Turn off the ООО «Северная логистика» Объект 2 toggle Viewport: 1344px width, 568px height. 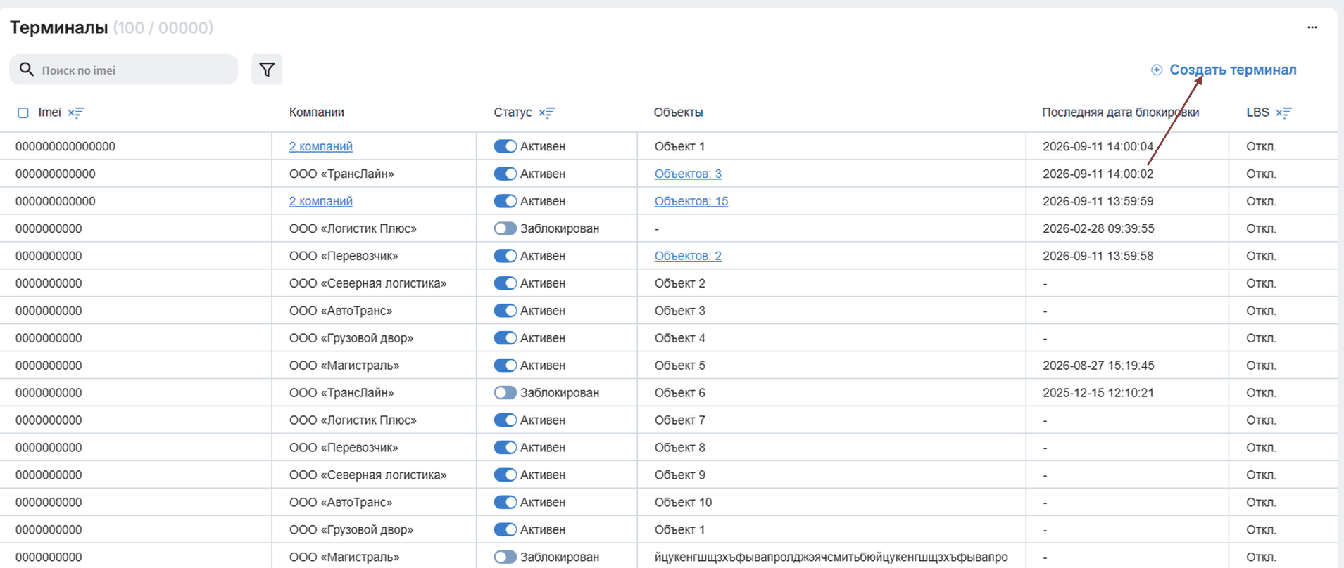point(505,283)
